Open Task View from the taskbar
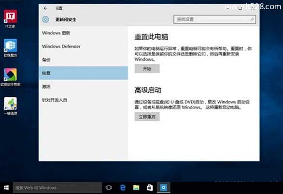 pyautogui.click(x=109, y=188)
